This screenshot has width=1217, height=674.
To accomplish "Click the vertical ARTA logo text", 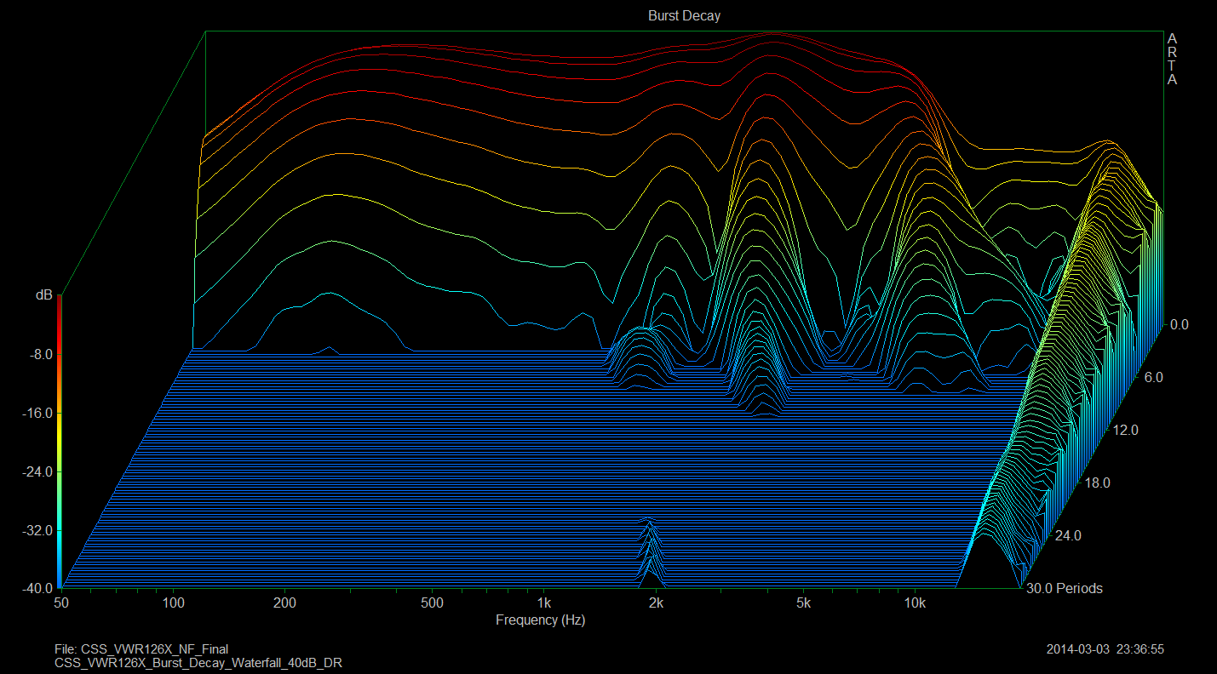I will coord(1172,60).
